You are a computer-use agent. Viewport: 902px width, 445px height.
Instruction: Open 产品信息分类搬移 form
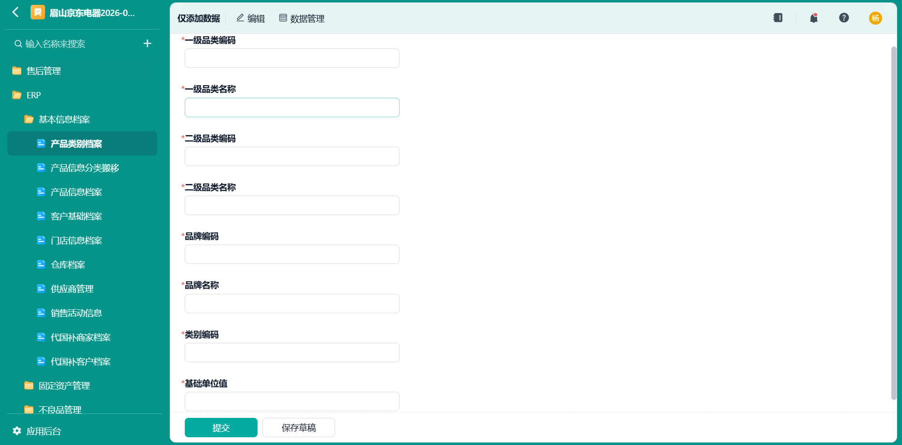pyautogui.click(x=82, y=168)
